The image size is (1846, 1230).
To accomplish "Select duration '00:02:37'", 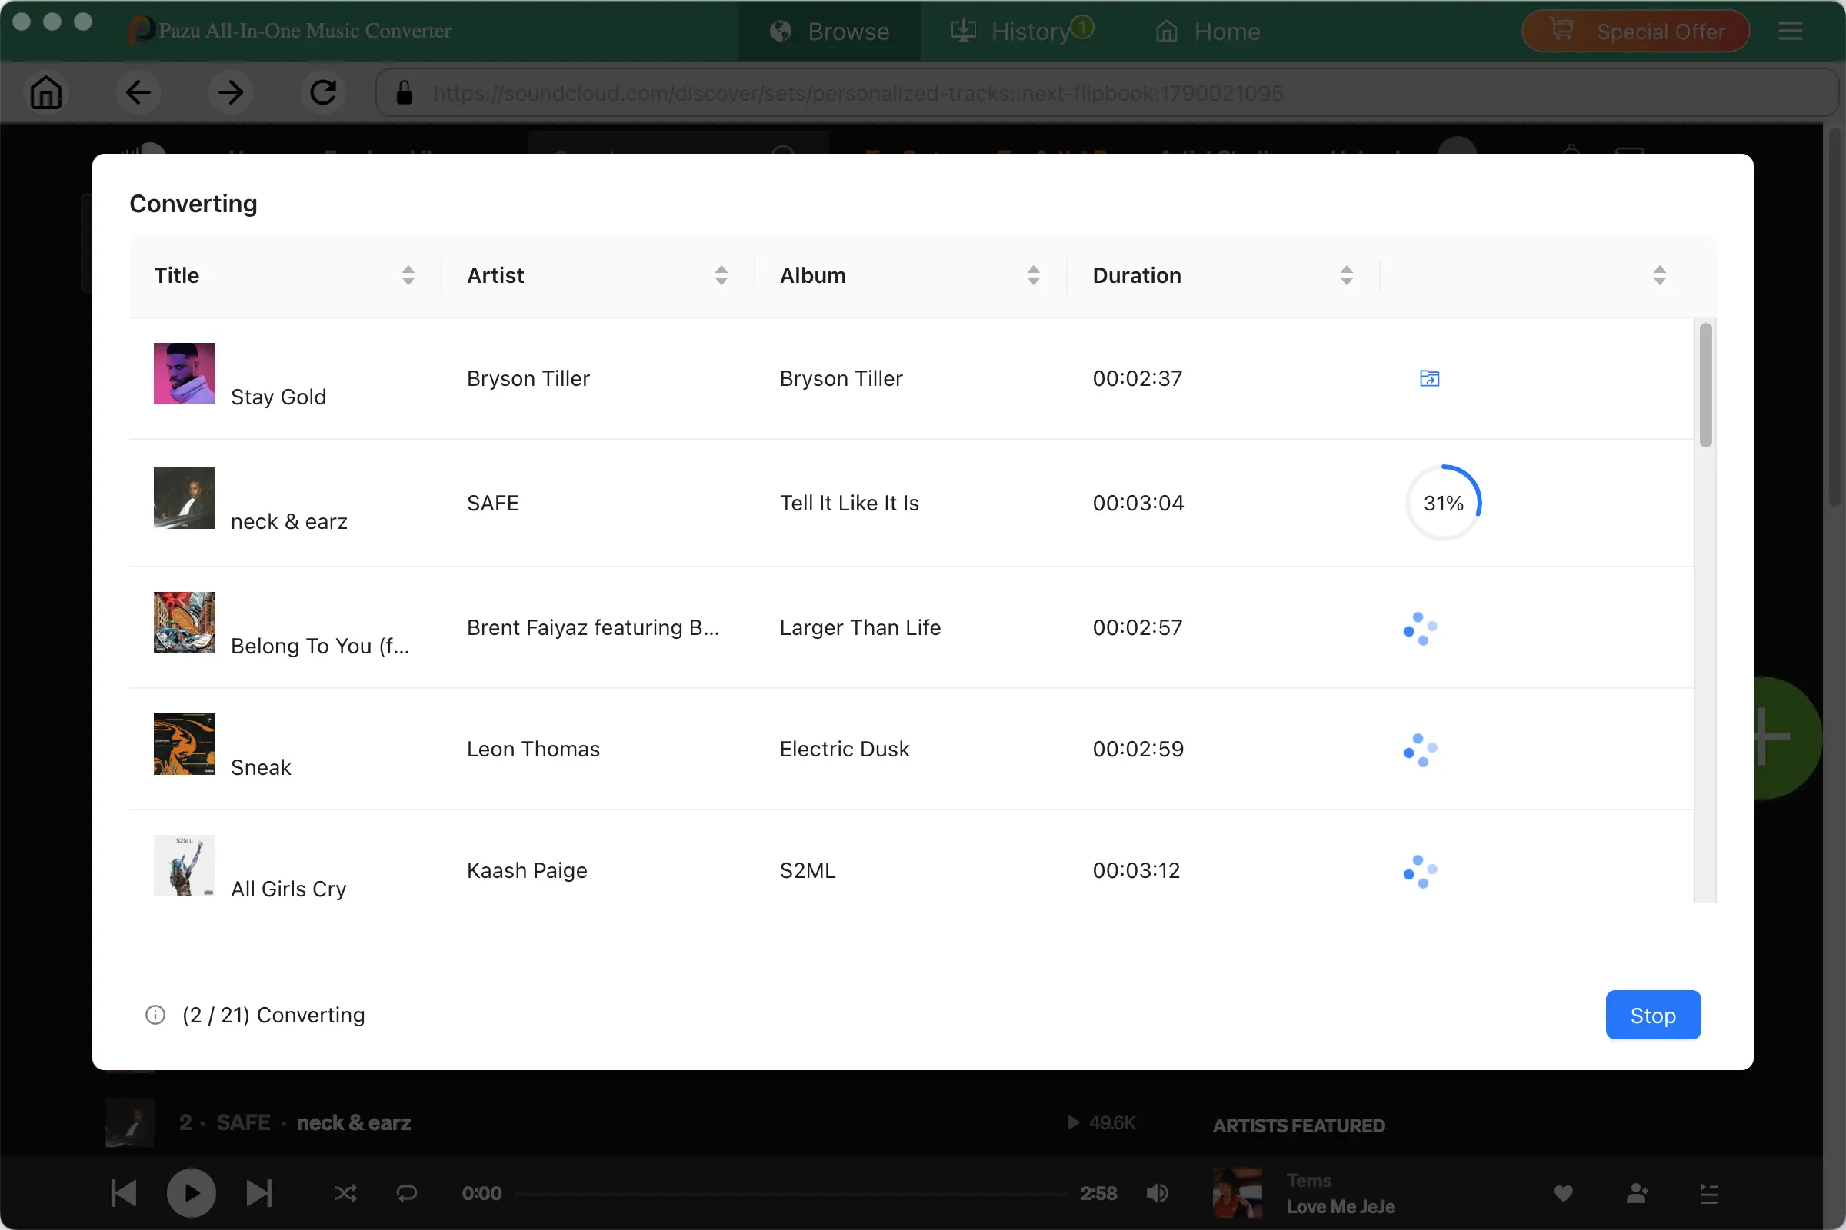I will pos(1138,378).
